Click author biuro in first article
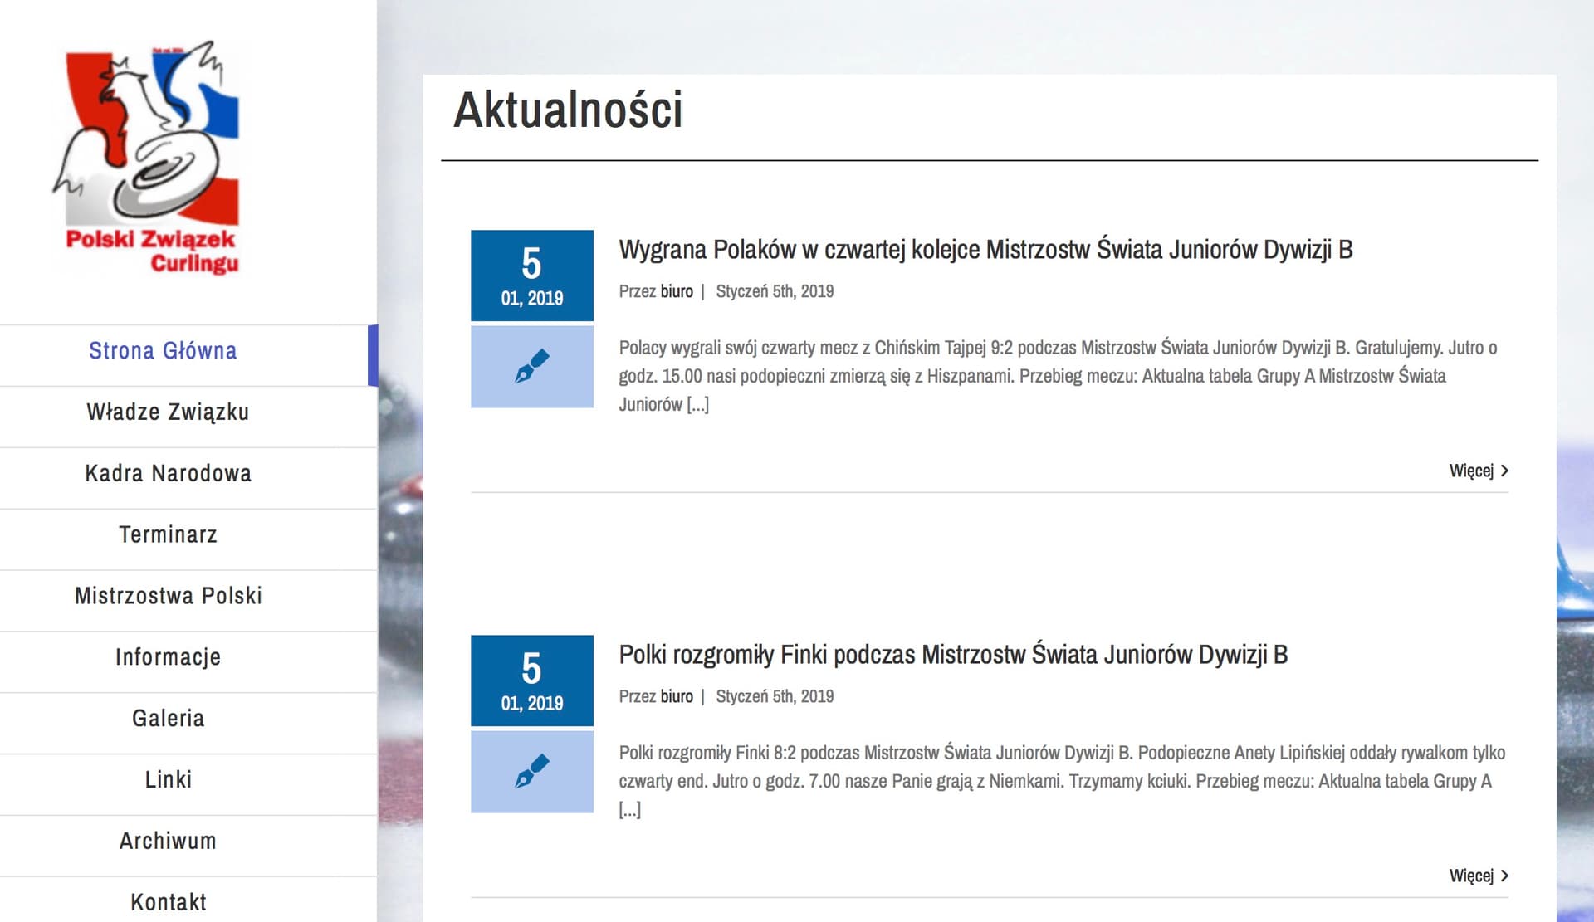The height and width of the screenshot is (922, 1594). pyautogui.click(x=677, y=291)
